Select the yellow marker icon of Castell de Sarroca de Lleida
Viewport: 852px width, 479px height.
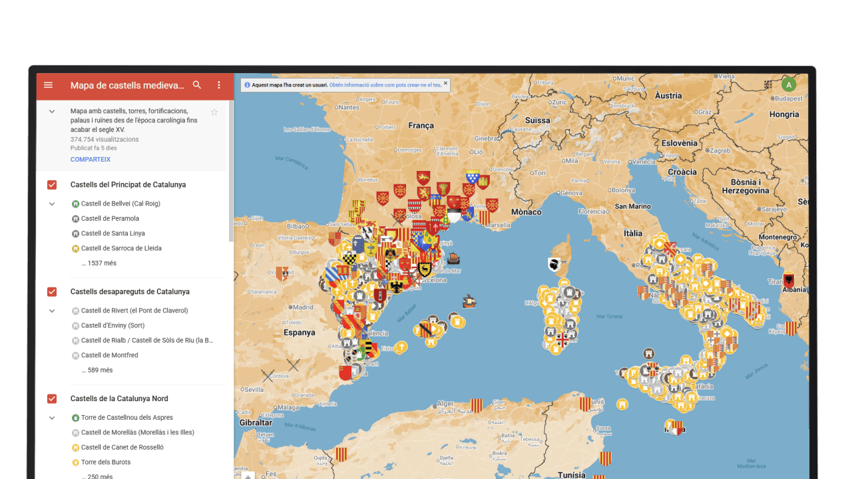pyautogui.click(x=75, y=247)
